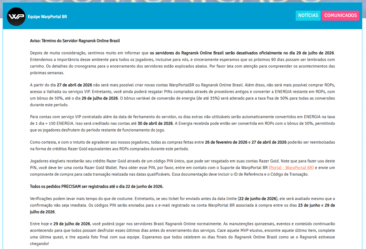The height and width of the screenshot is (249, 366).
Task: Click the bold date '26 de fevereiro de 2026'
Action: [226, 142]
